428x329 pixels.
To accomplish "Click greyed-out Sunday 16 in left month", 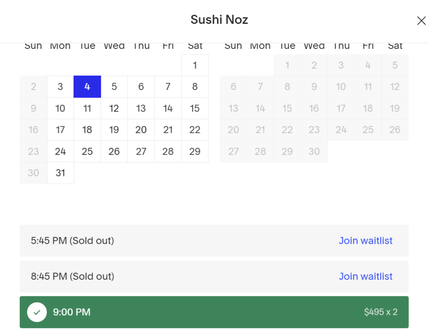I will click(x=33, y=130).
